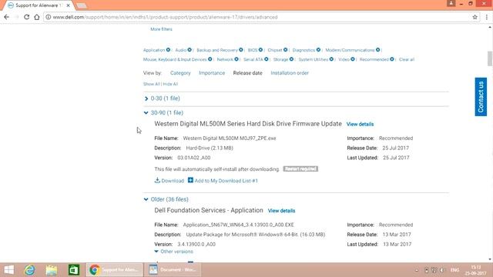Screen dimensions: 493x277
Task: Click Show All sections
Action: click(x=152, y=84)
